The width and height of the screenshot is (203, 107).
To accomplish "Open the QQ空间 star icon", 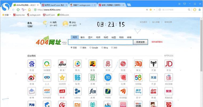I will (62, 78).
